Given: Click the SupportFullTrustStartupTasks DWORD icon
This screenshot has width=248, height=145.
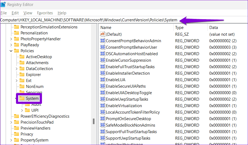Looking at the screenshot, I should click(x=103, y=131).
